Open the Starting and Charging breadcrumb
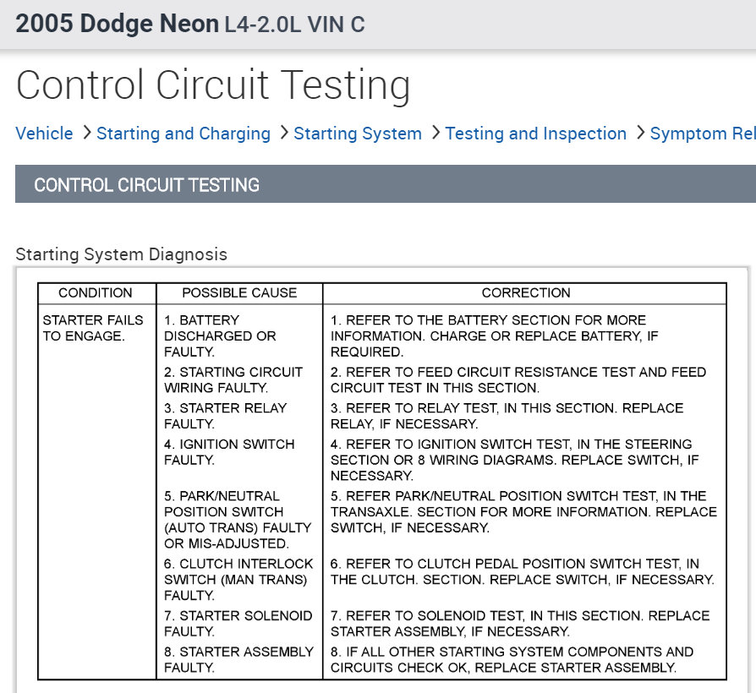The height and width of the screenshot is (693, 756). (184, 134)
